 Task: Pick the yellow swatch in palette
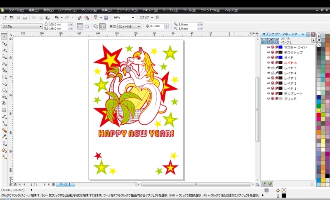point(318,110)
